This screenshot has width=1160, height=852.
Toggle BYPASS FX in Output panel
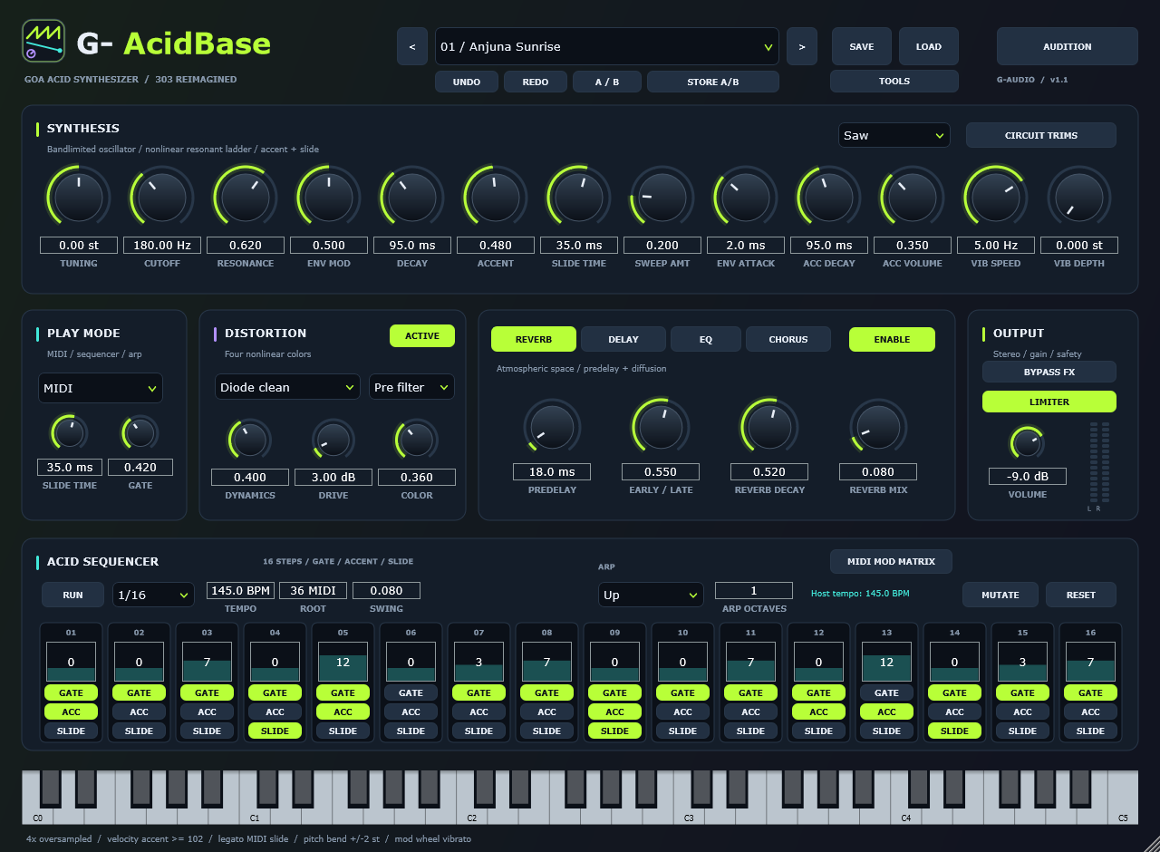(1049, 372)
